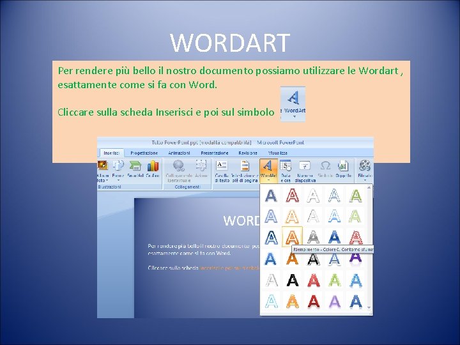Insert Data e ora
460x345 pixels.
click(286, 171)
